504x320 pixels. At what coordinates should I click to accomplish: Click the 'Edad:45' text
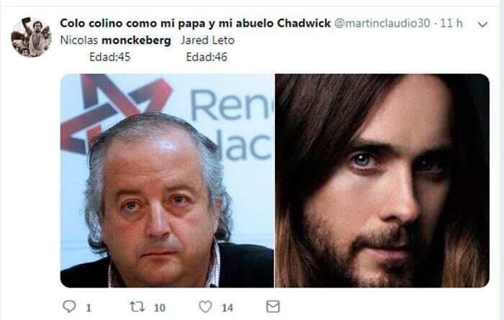pos(110,57)
